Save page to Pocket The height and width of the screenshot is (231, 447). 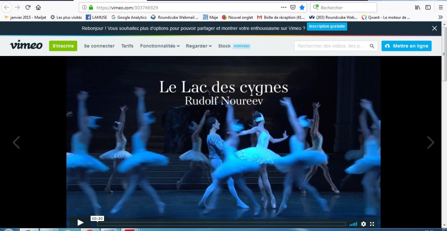[x=293, y=7]
